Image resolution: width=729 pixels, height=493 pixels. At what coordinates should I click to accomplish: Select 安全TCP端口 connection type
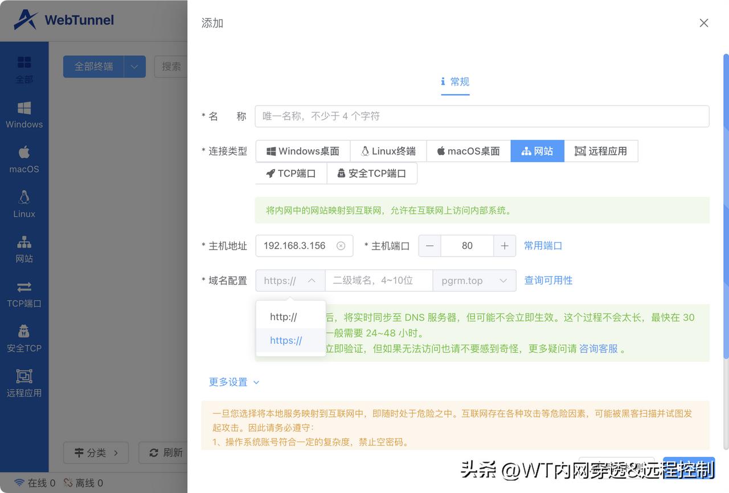[x=372, y=173]
